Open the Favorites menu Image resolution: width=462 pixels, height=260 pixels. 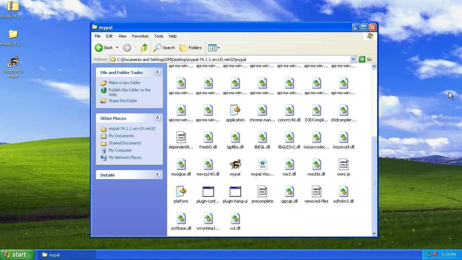click(140, 36)
